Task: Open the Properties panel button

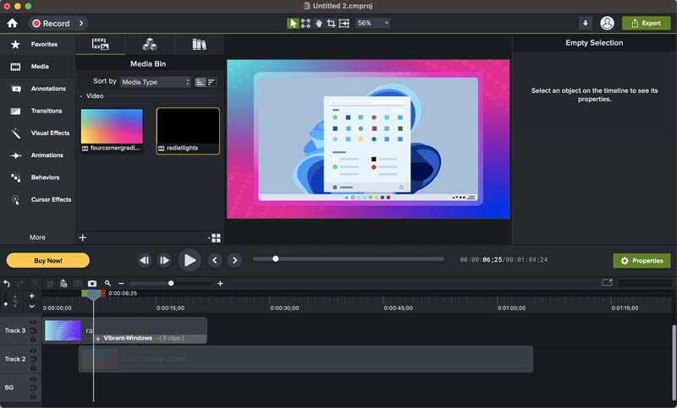Action: pyautogui.click(x=641, y=261)
